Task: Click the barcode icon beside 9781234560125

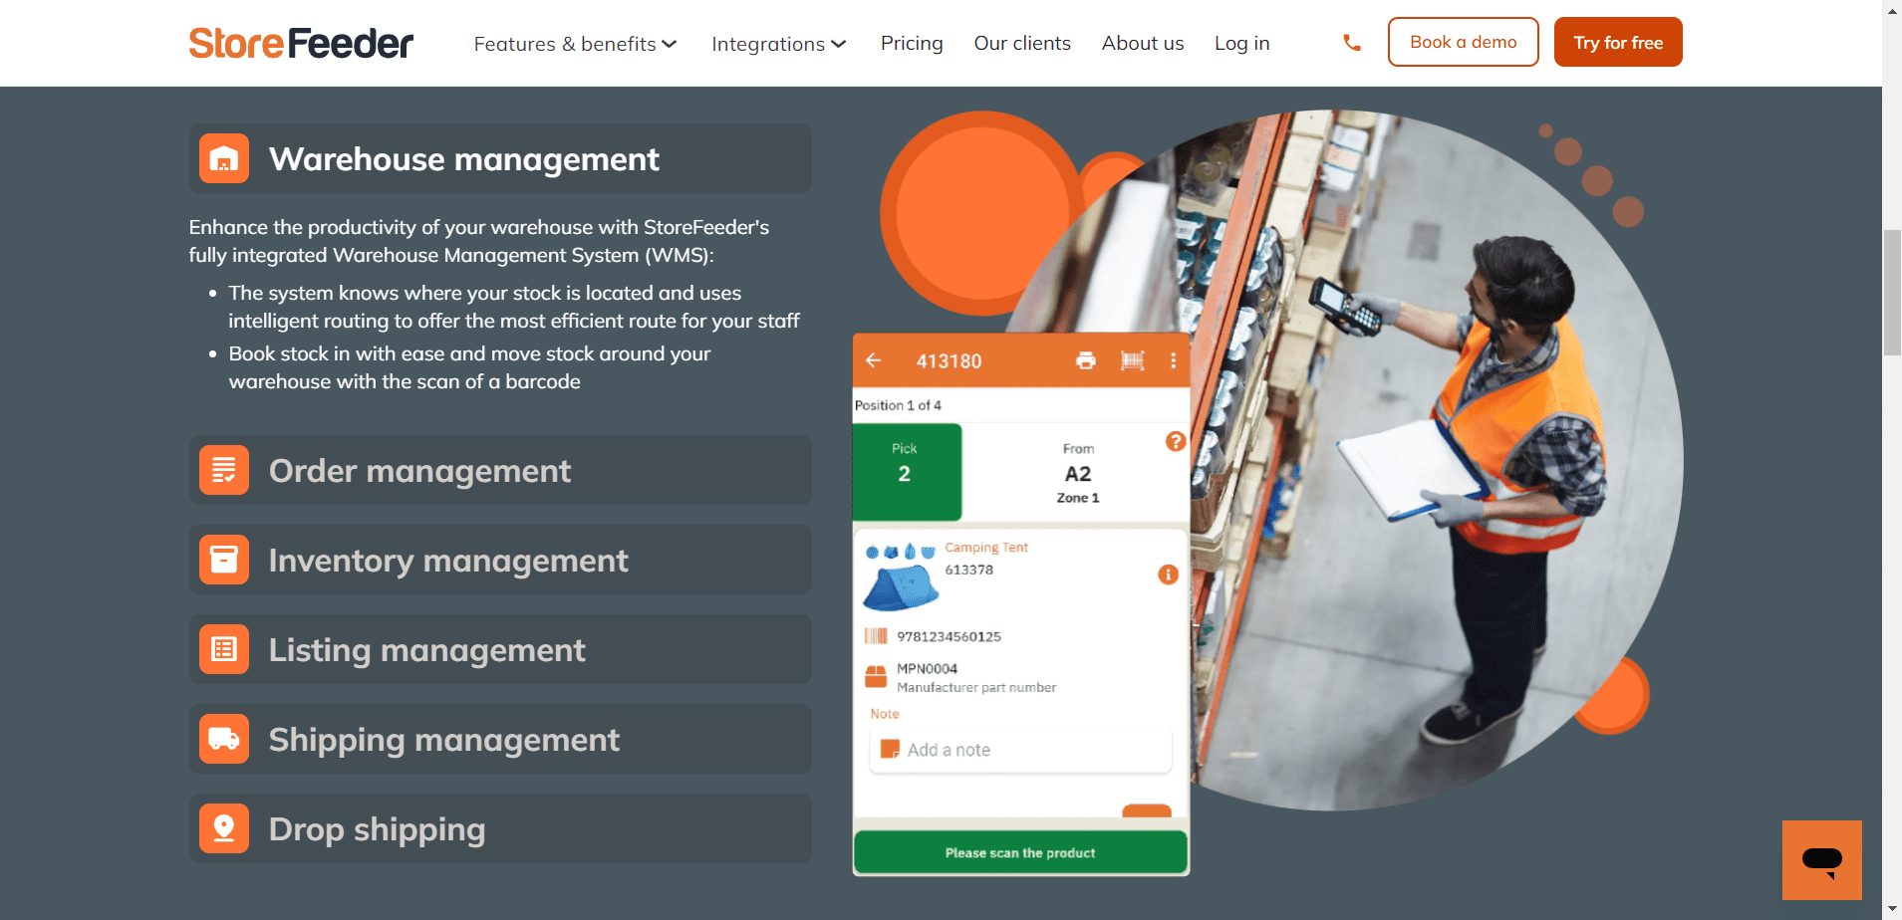Action: tap(876, 636)
